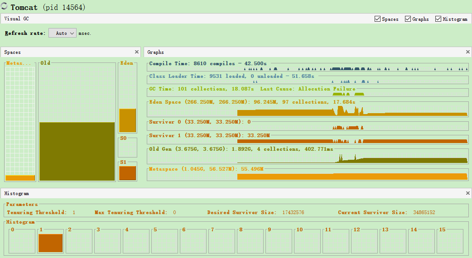Click Current Survivor Size value 34865152

[424, 212]
